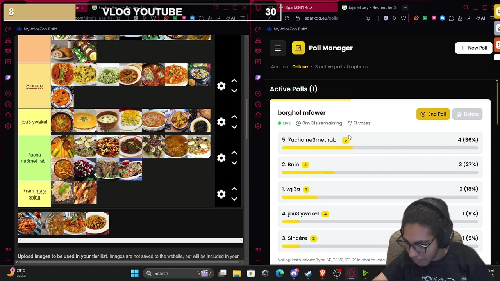Image resolution: width=500 pixels, height=281 pixels.
Task: Open the send/flow icon in right browser toolbar
Action: coord(395,18)
